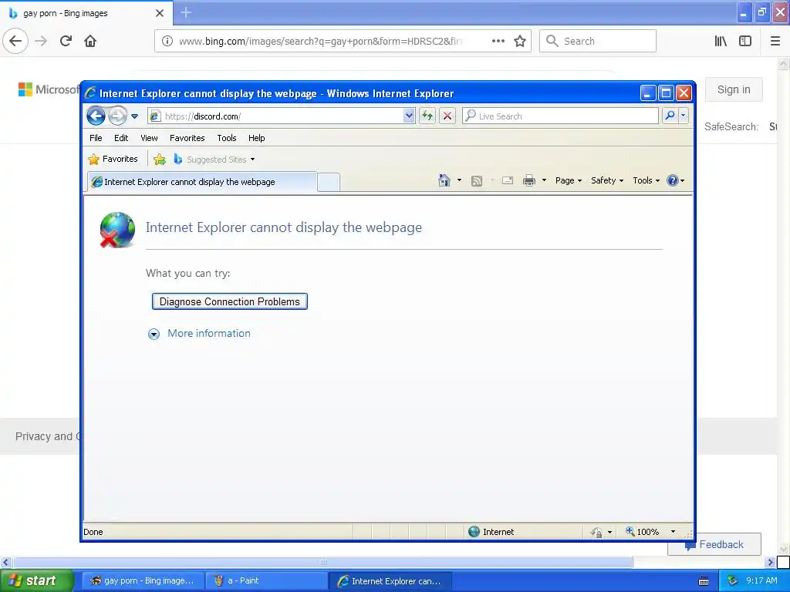Click the Firefox URL bar with bing.com address
This screenshot has width=790, height=592.
(x=320, y=42)
